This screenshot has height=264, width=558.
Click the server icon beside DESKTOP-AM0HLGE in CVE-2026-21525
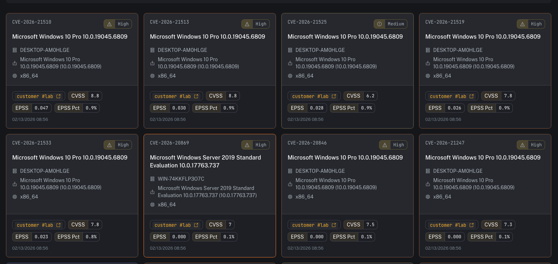pos(290,50)
